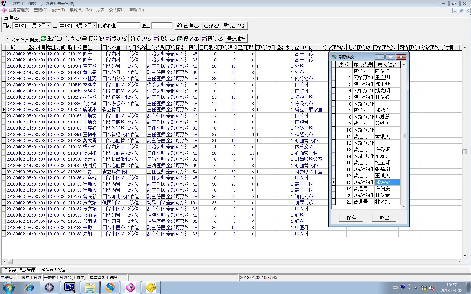The image size is (471, 294).
Task: Click the 退出 exit button in query bar
Action: coord(235,25)
